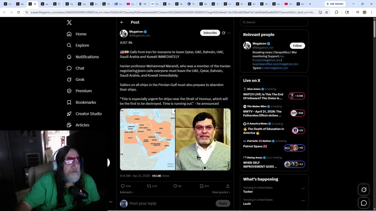
Task: Click the browser back arrow
Action: (x=4, y=12)
